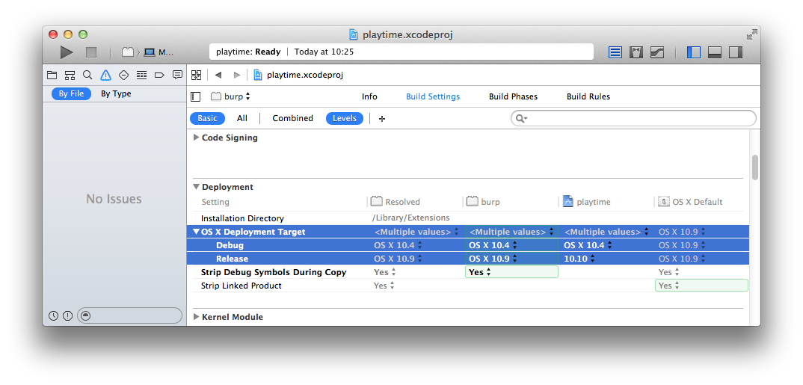The height and width of the screenshot is (385, 803).
Task: Switch to Assistant editor
Action: point(636,52)
